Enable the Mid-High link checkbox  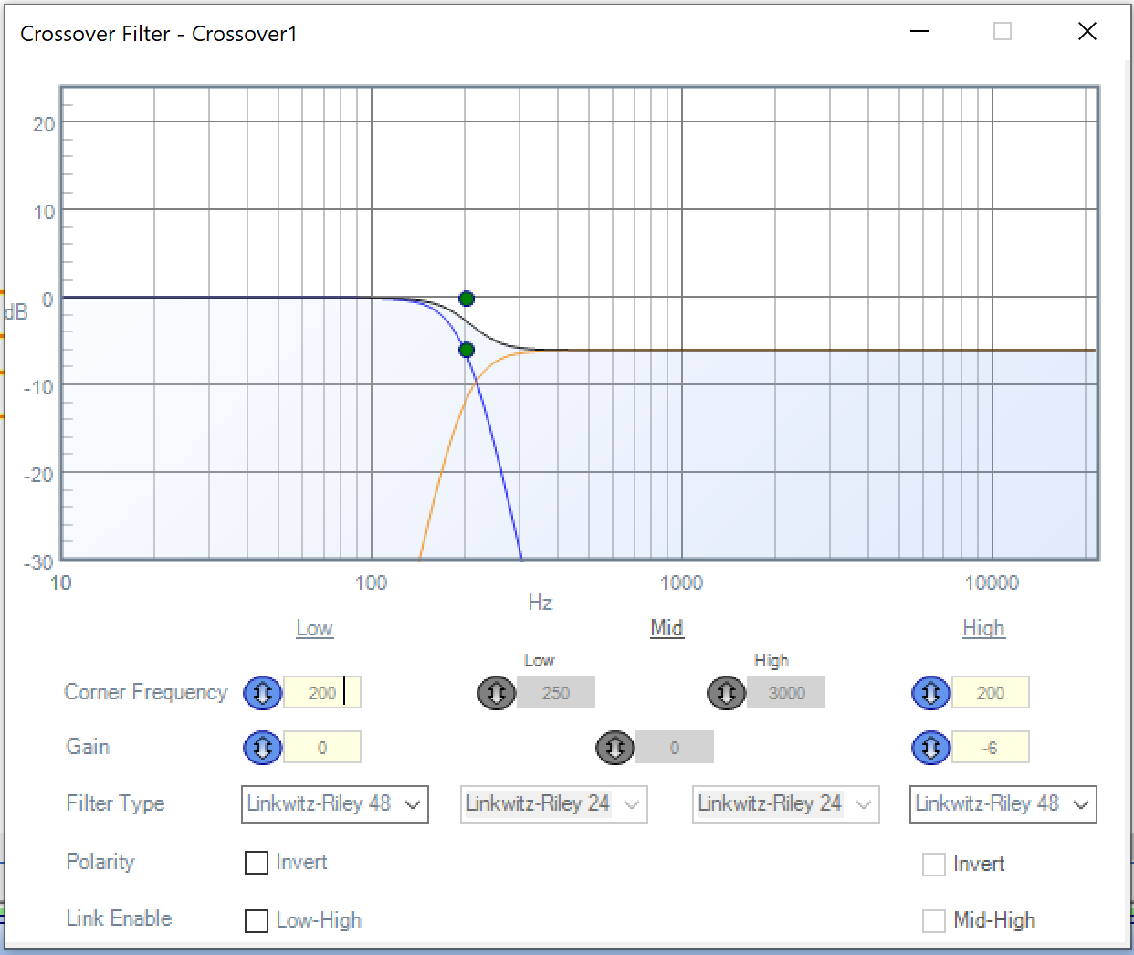click(934, 920)
